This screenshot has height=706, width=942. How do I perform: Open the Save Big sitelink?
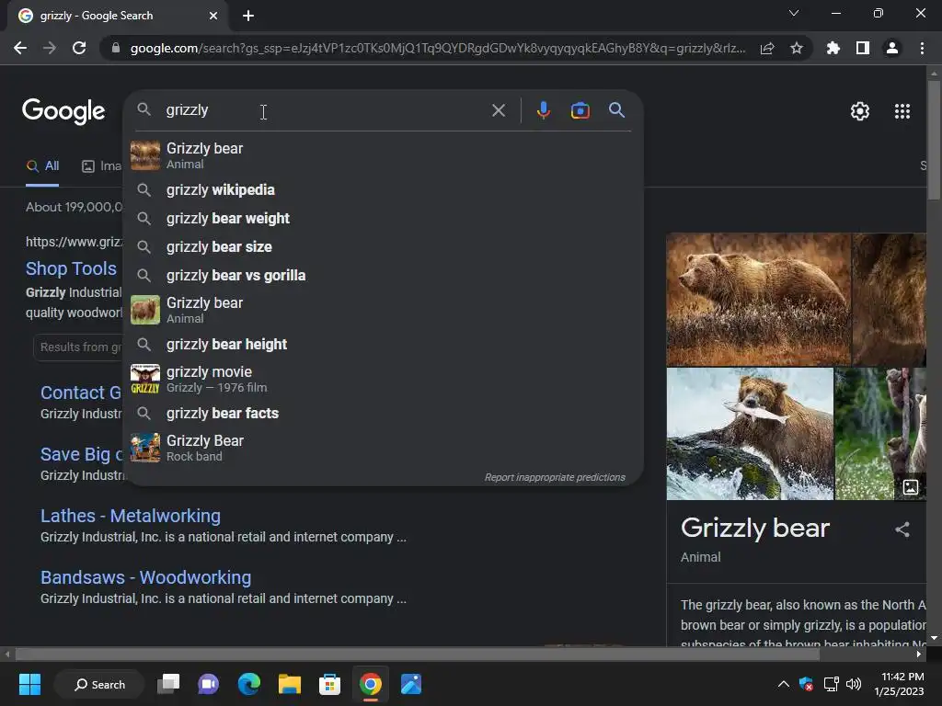[x=81, y=454]
